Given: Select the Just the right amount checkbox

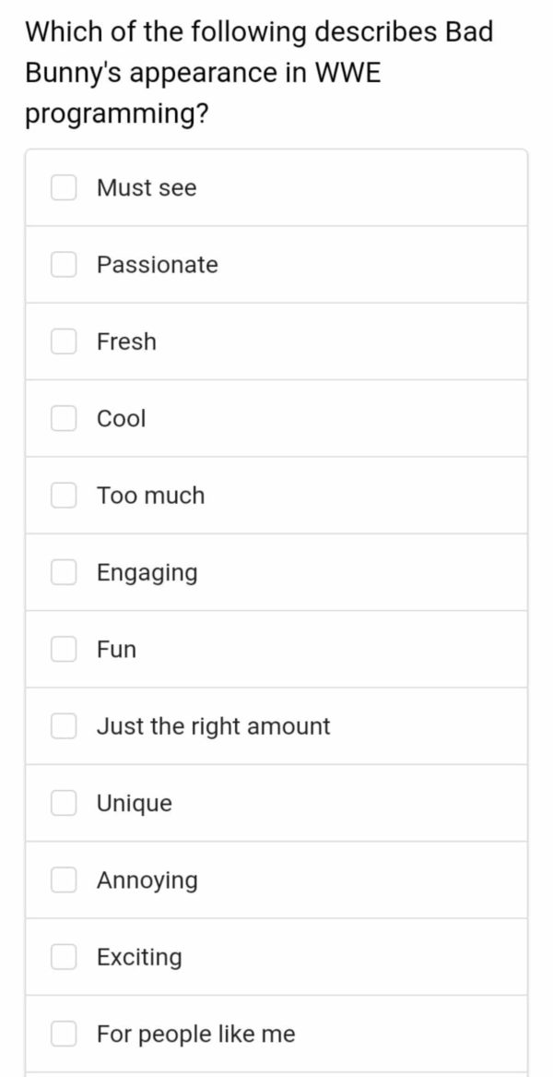Looking at the screenshot, I should coord(64,726).
